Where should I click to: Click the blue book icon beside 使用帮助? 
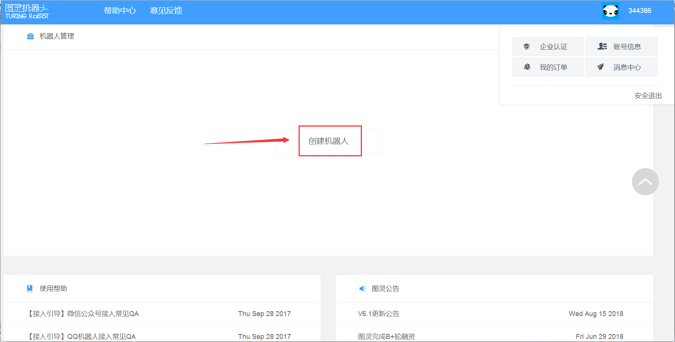(30, 289)
